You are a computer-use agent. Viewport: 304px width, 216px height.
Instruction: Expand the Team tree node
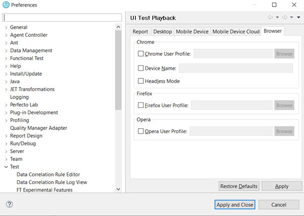click(6, 159)
